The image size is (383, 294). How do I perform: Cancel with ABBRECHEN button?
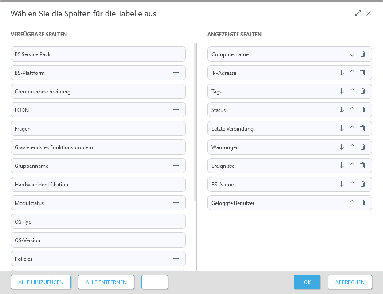350,282
